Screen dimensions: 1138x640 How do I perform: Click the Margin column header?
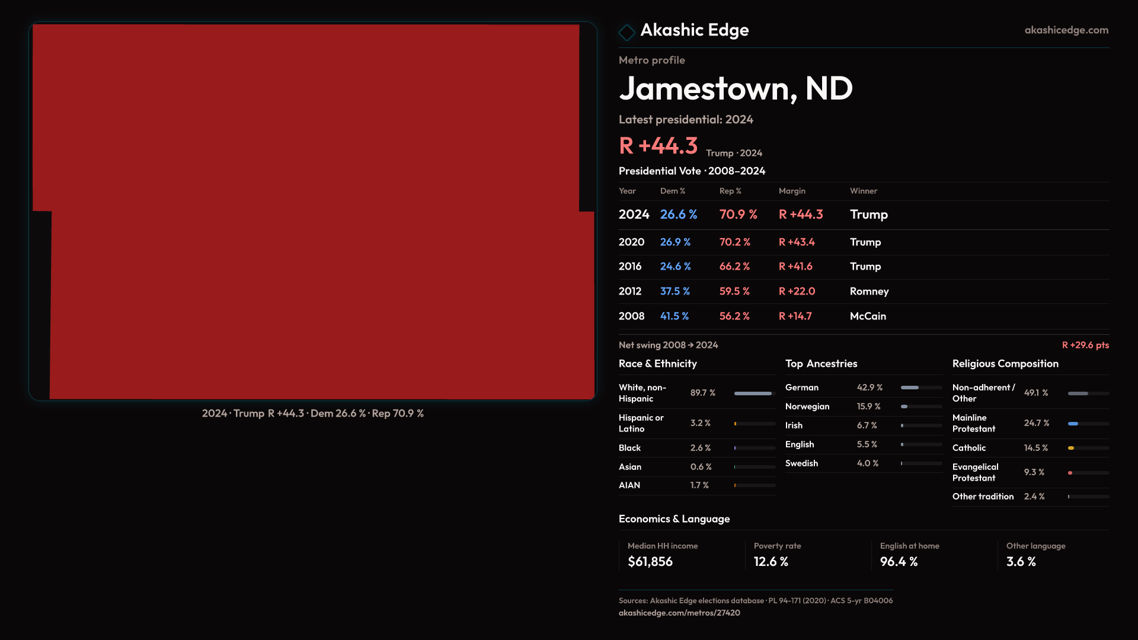pyautogui.click(x=792, y=191)
